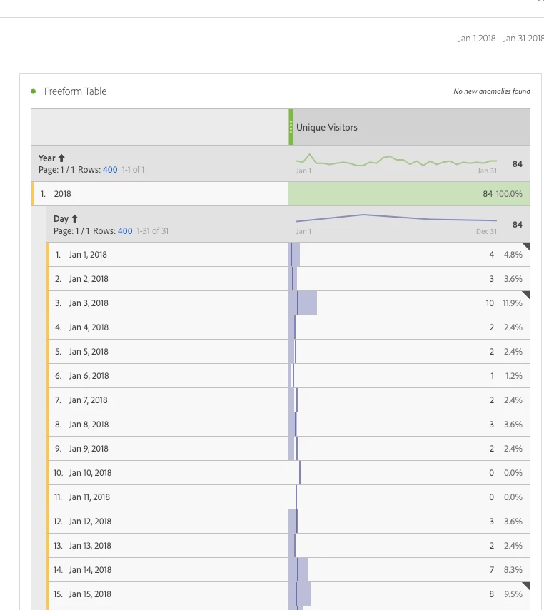Click the green Year sparkline trend chart
This screenshot has height=610, width=544.
[x=396, y=160]
